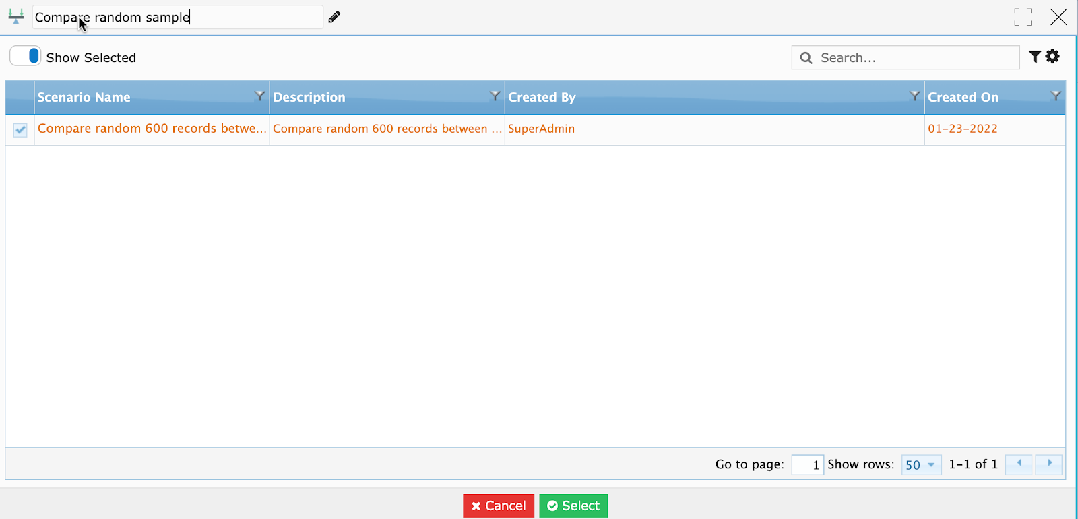Click the scenario name cell Compare random 600 records

(x=152, y=129)
